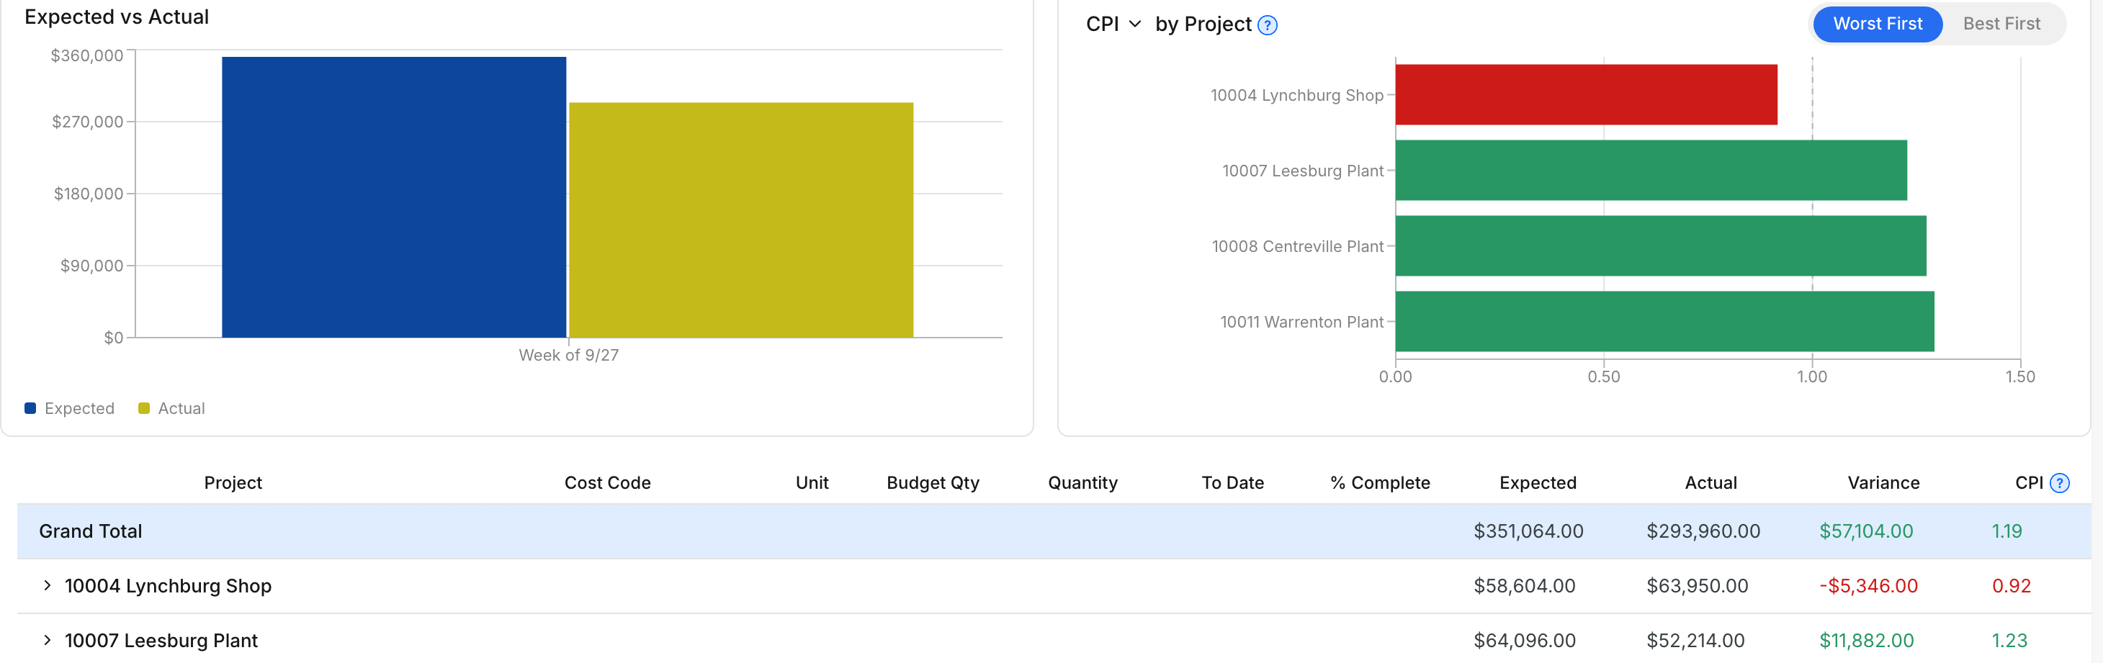2103x663 pixels.
Task: Click Leesburg actual $52,214.00
Action: pos(1695,640)
